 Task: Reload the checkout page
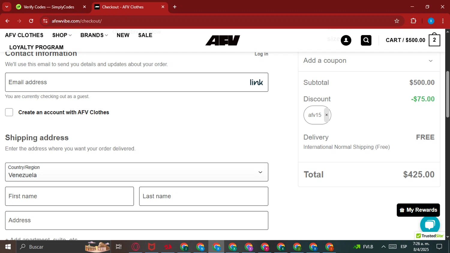[31, 21]
